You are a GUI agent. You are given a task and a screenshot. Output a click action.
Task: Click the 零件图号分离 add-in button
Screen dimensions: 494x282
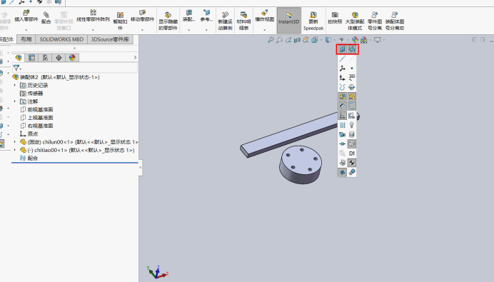375,21
